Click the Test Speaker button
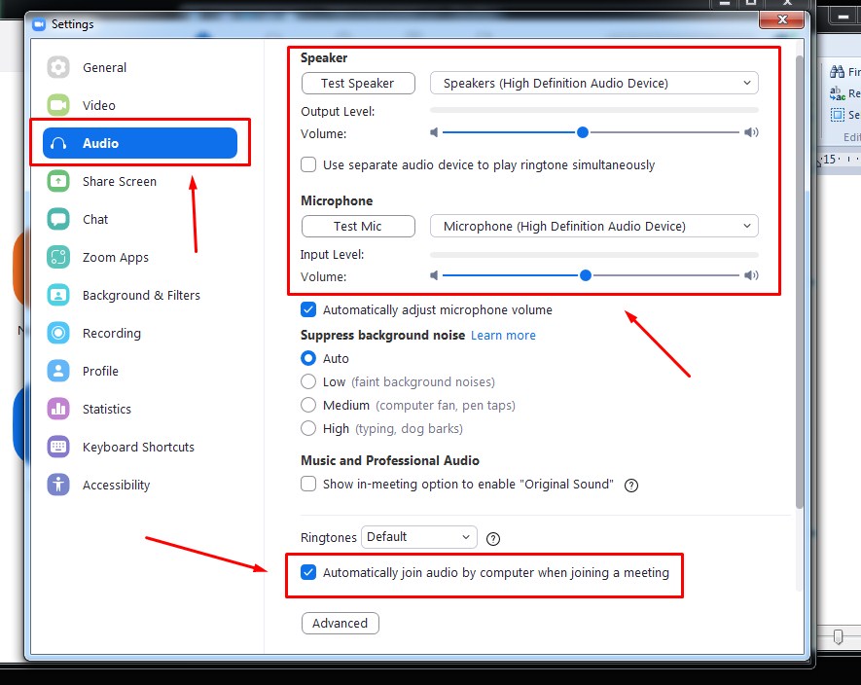This screenshot has width=861, height=685. (x=358, y=83)
